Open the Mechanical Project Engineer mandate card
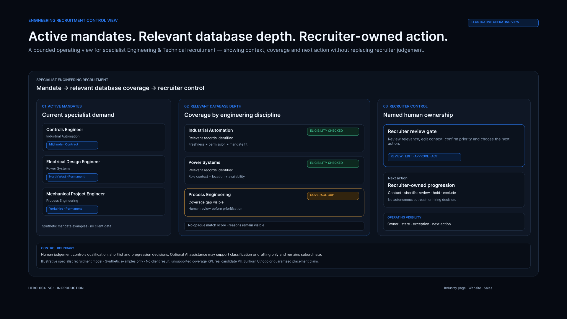Screen dimensions: 567x319 [104, 202]
